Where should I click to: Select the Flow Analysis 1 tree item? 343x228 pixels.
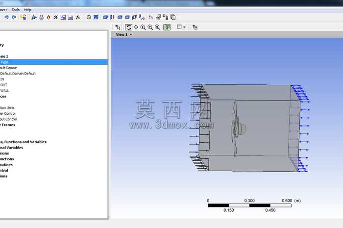tap(4, 56)
